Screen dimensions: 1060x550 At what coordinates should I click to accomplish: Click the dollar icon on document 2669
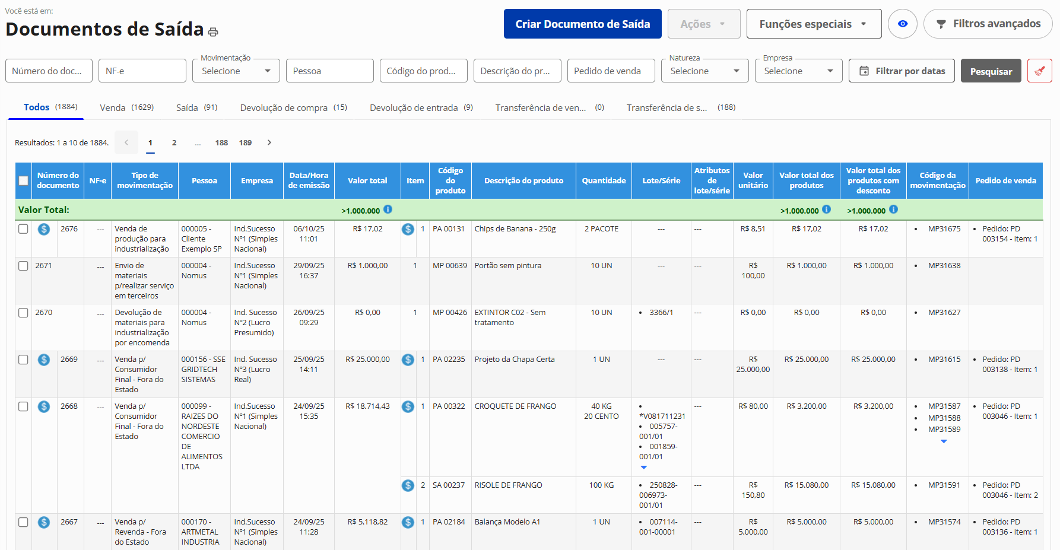click(44, 360)
